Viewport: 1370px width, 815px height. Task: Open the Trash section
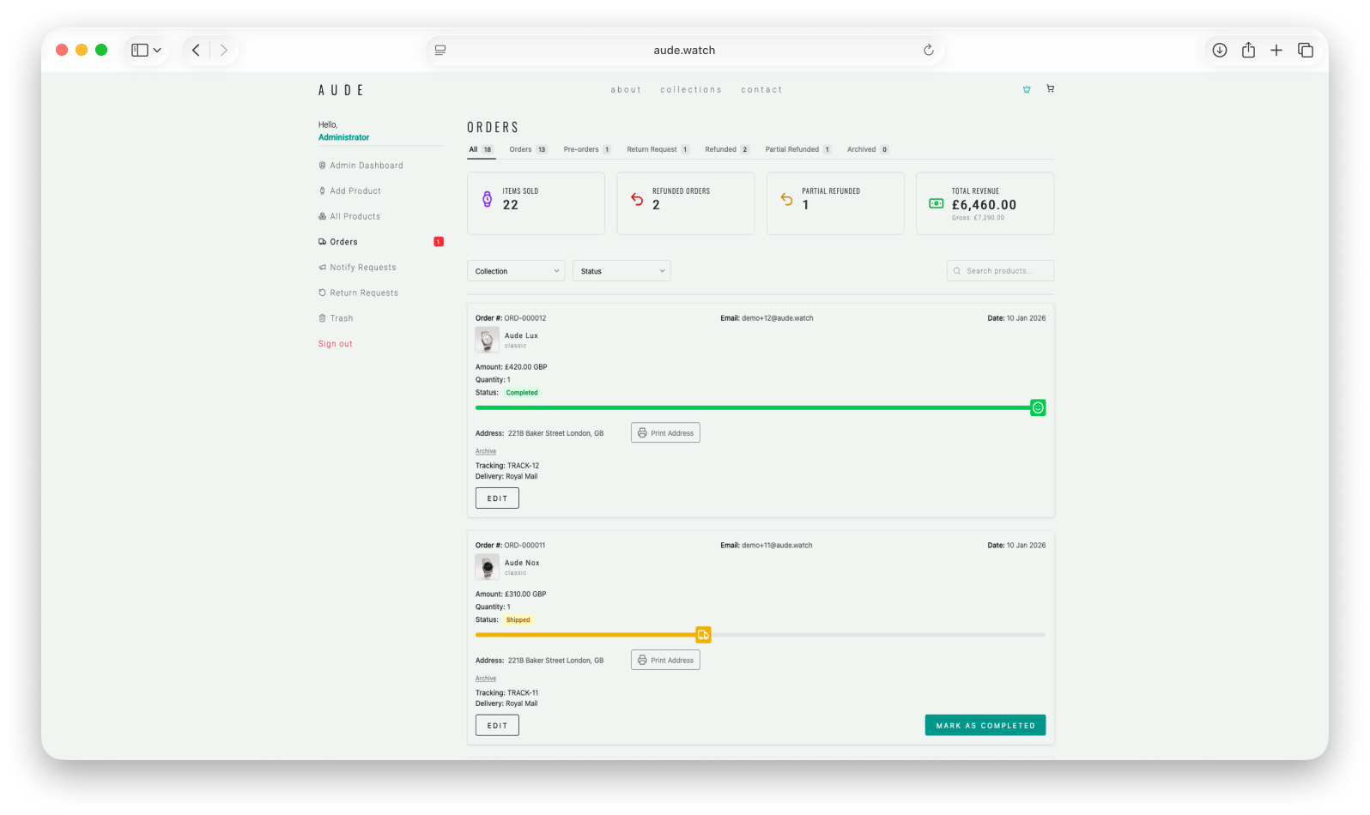336,318
